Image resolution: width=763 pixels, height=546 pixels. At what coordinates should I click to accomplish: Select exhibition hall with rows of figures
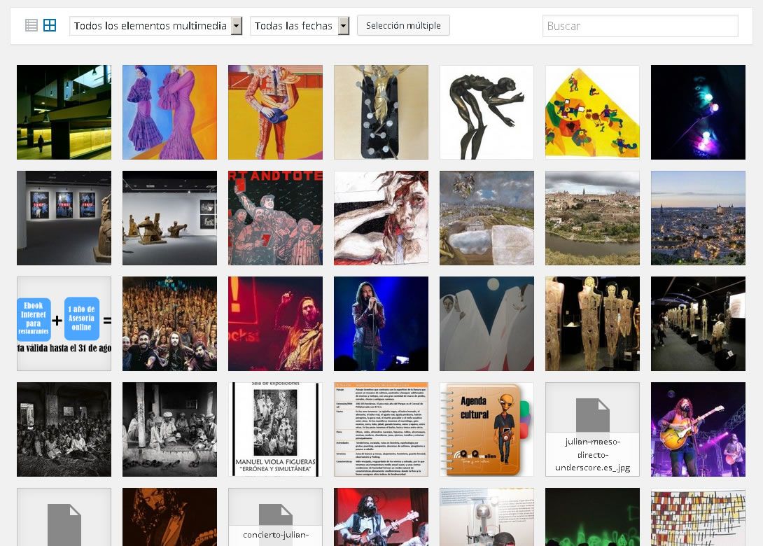point(699,323)
